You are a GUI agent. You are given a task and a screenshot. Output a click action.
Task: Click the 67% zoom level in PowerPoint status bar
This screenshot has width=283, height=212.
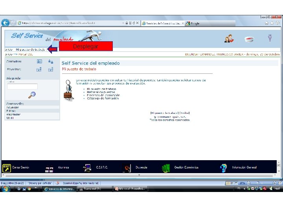[242, 183]
